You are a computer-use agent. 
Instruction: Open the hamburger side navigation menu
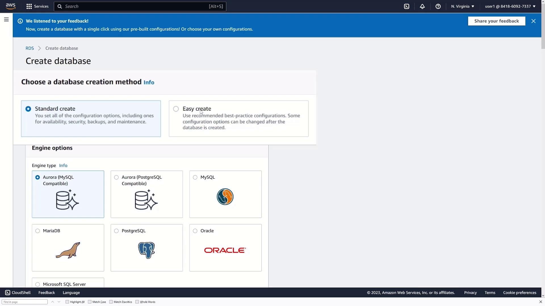6,20
